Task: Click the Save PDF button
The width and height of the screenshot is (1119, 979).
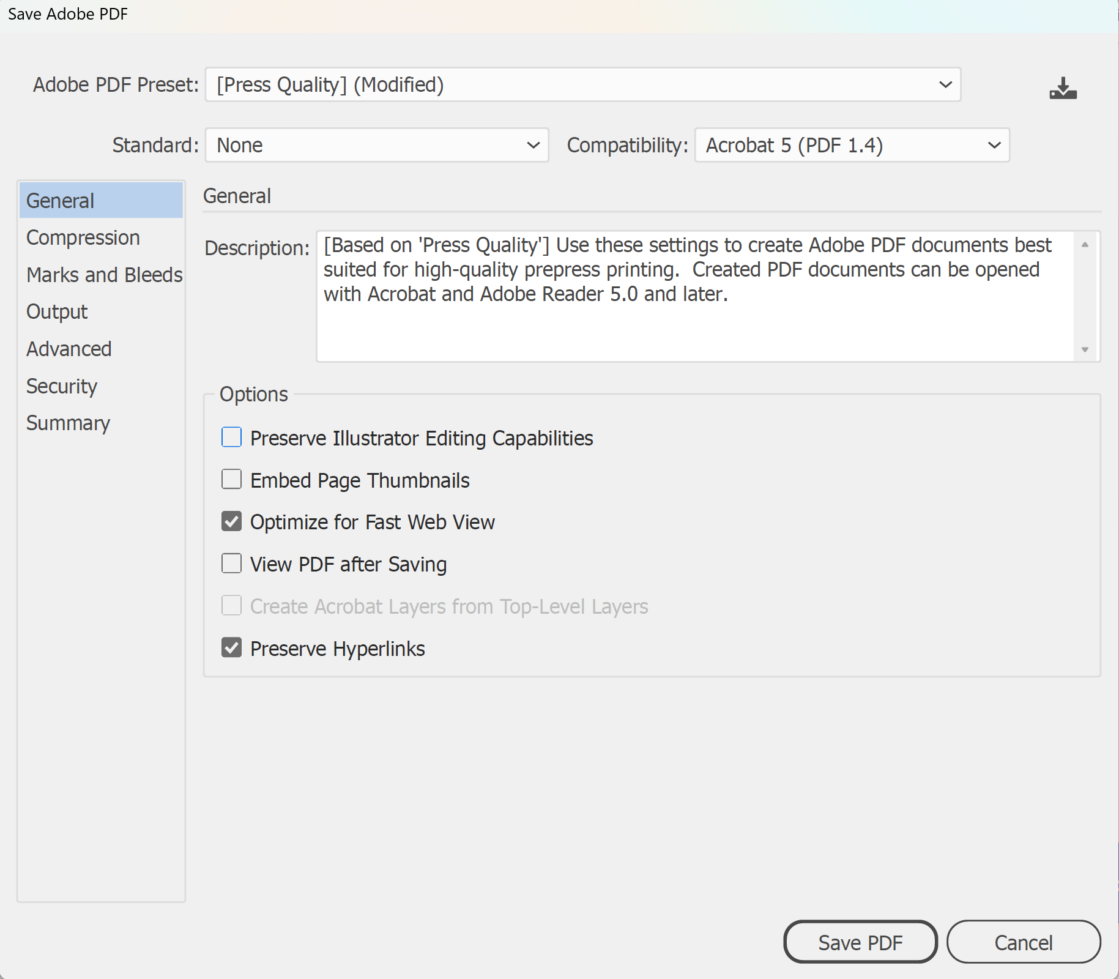Action: pos(860,942)
